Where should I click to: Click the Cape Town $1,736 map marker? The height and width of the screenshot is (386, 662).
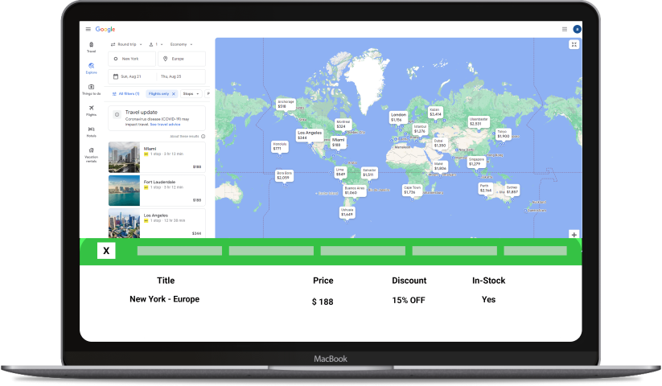[x=412, y=190]
